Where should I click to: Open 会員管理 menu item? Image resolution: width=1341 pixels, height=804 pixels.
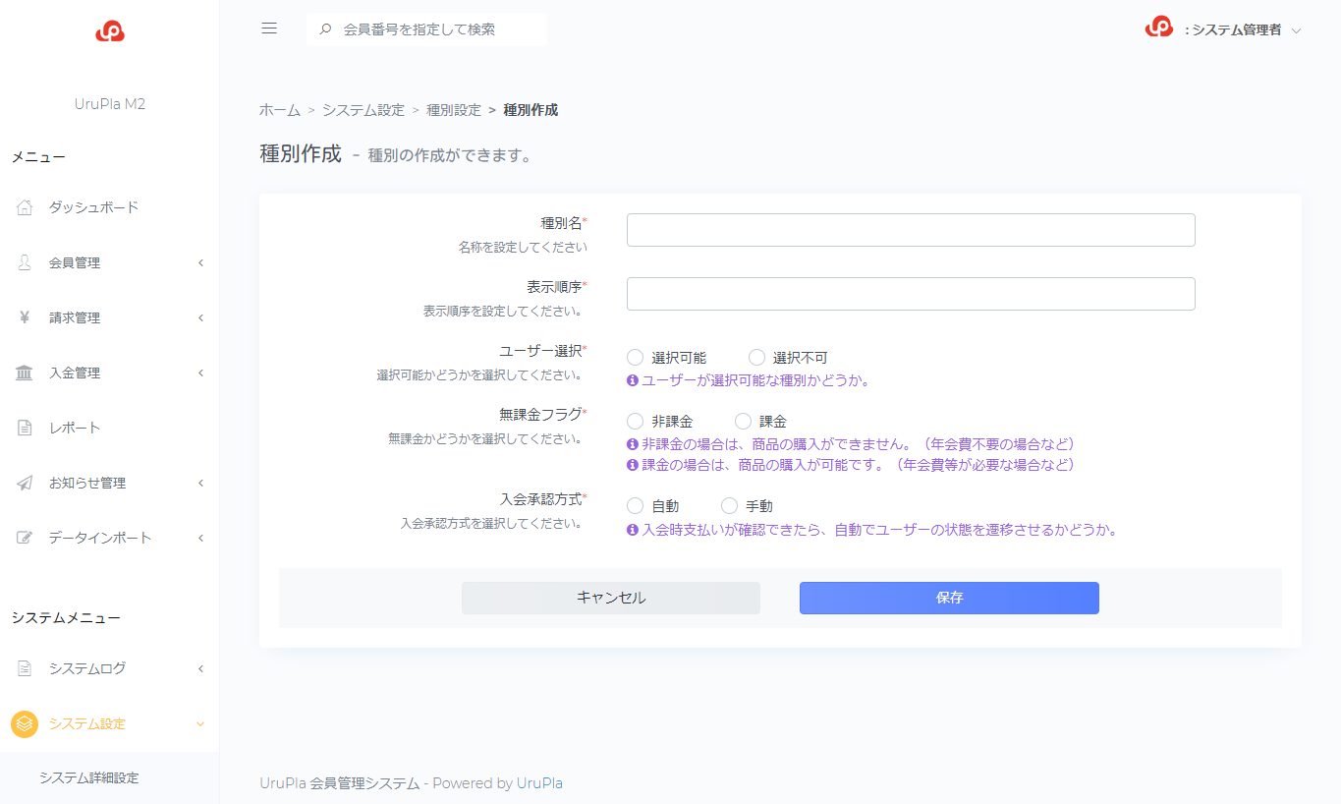[x=109, y=262]
